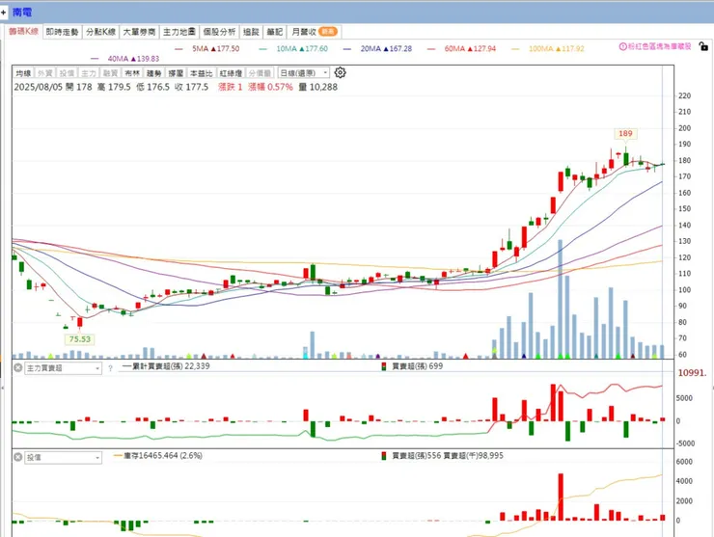The height and width of the screenshot is (537, 714).
Task: Click the tallest blue volume bar
Action: coord(560,299)
